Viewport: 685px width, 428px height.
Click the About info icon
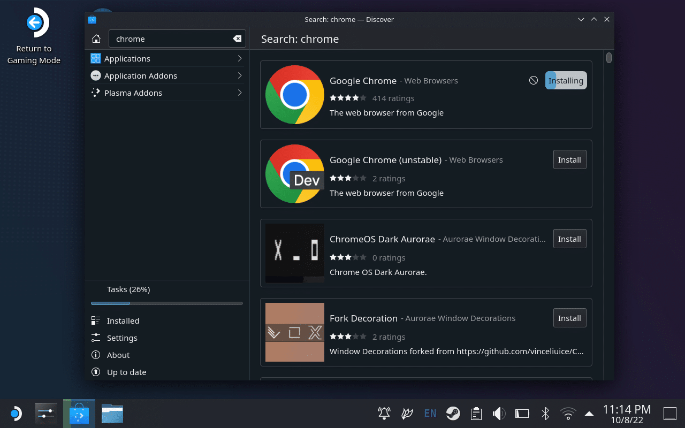pyautogui.click(x=96, y=355)
